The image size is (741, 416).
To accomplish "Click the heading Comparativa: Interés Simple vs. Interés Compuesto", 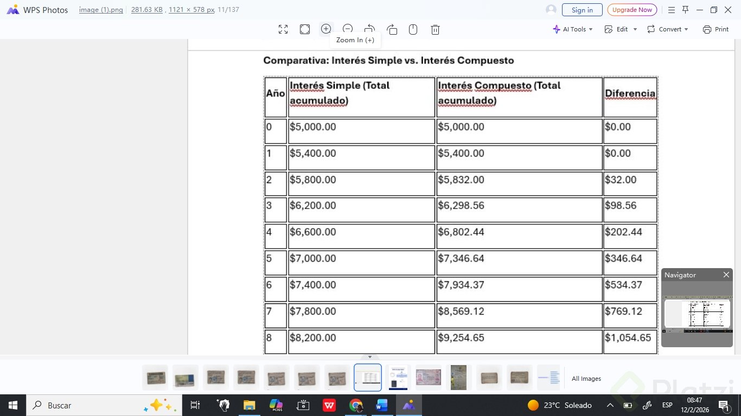I will 388,61.
